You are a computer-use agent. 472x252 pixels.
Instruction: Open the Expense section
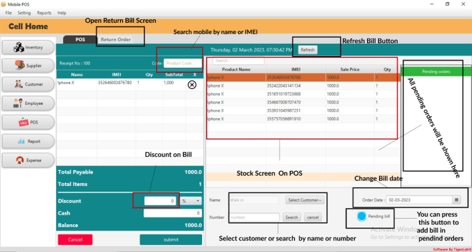28,160
